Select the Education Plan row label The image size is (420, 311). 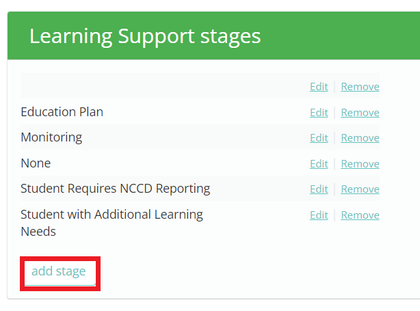click(62, 112)
